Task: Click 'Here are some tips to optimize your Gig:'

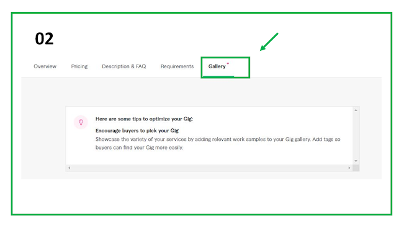Action: click(x=144, y=119)
